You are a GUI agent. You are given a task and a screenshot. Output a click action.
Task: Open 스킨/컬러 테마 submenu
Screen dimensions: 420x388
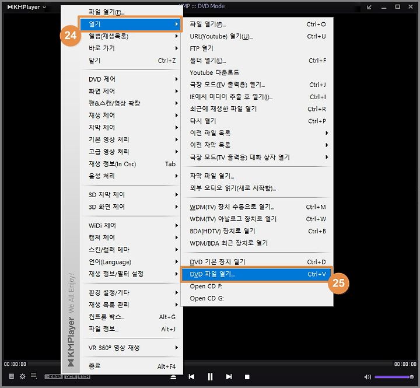[131, 250]
